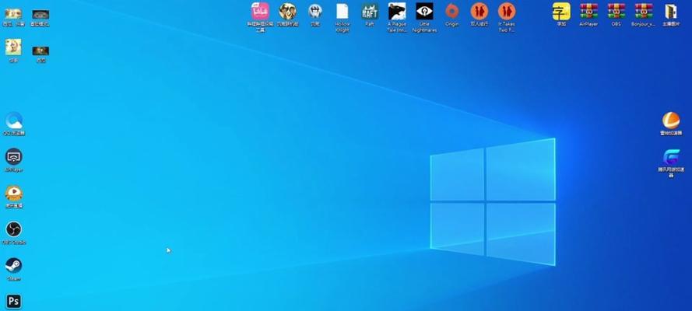
Task: Open the orange globe accelerator icon
Action: click(x=671, y=121)
